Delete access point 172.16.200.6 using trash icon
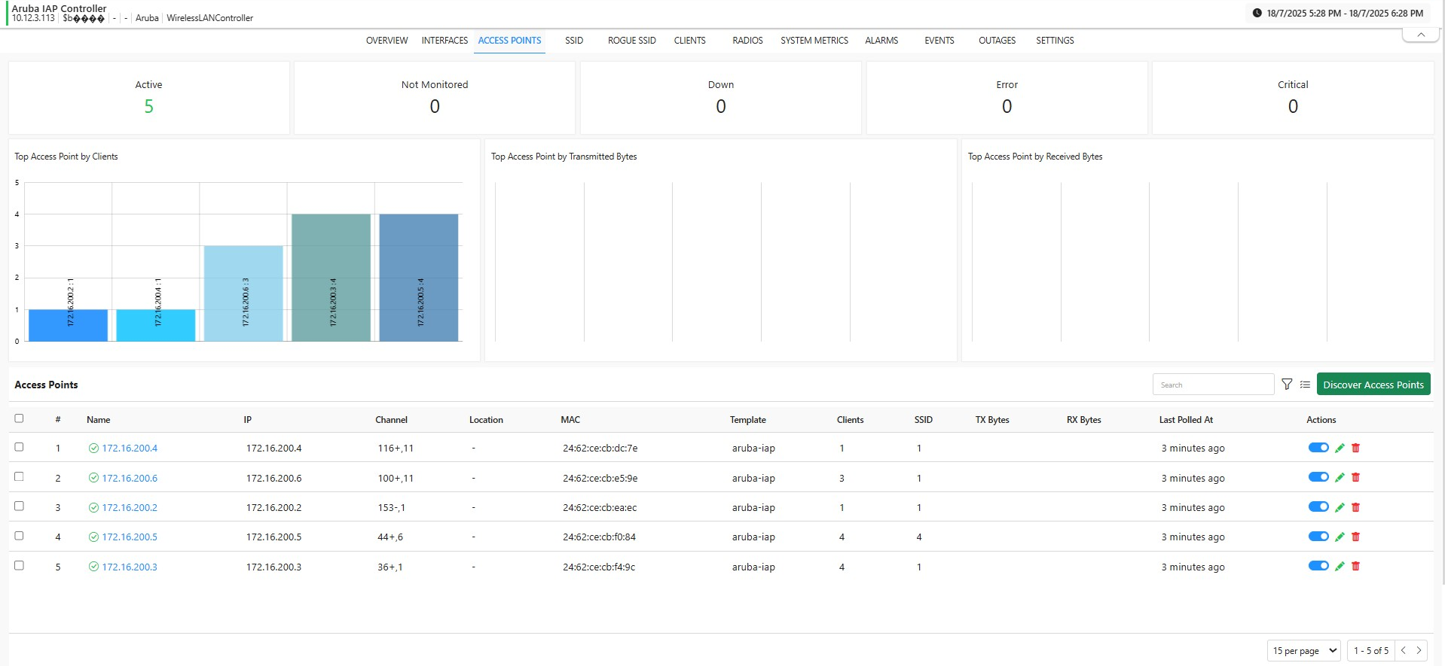The height and width of the screenshot is (666, 1445). coord(1355,477)
